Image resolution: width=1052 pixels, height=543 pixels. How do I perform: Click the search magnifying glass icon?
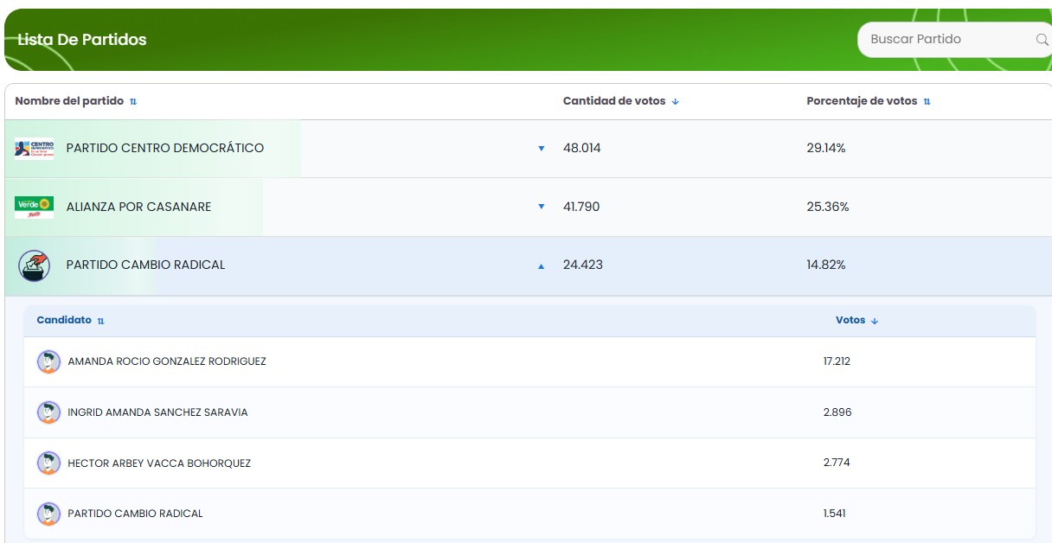[1042, 39]
